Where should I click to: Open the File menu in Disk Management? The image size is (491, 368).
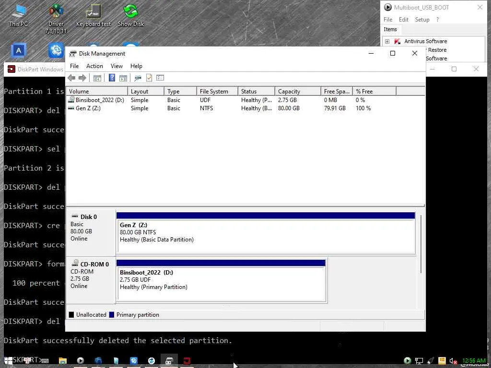74,66
